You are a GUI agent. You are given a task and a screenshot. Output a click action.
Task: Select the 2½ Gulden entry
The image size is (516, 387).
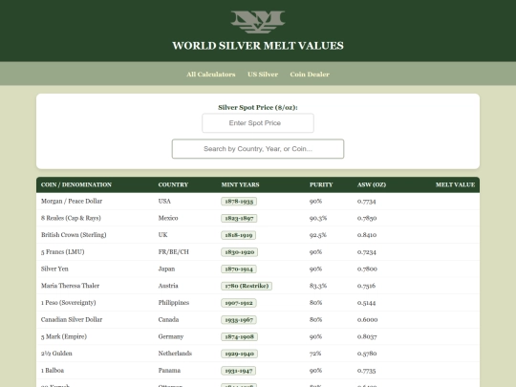click(56, 354)
